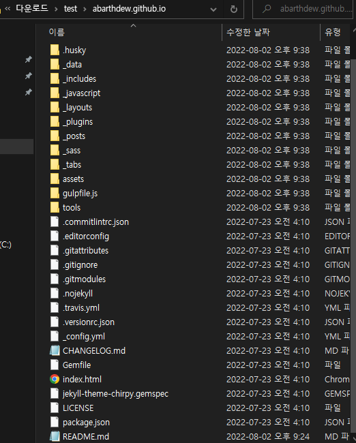Click the _includes folder icon
356x443 pixels.
55,78
